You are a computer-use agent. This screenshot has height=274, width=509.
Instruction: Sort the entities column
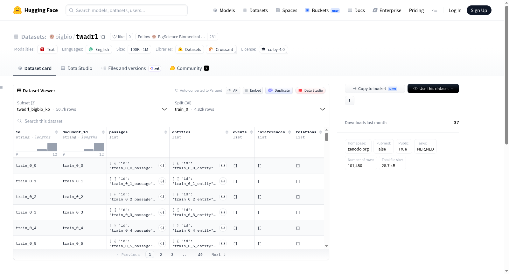point(227,132)
